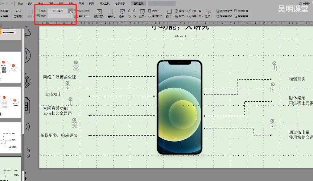Image resolution: width=313 pixels, height=181 pixels.
Task: Open the 插入 ribbon tab
Action: 30,3
